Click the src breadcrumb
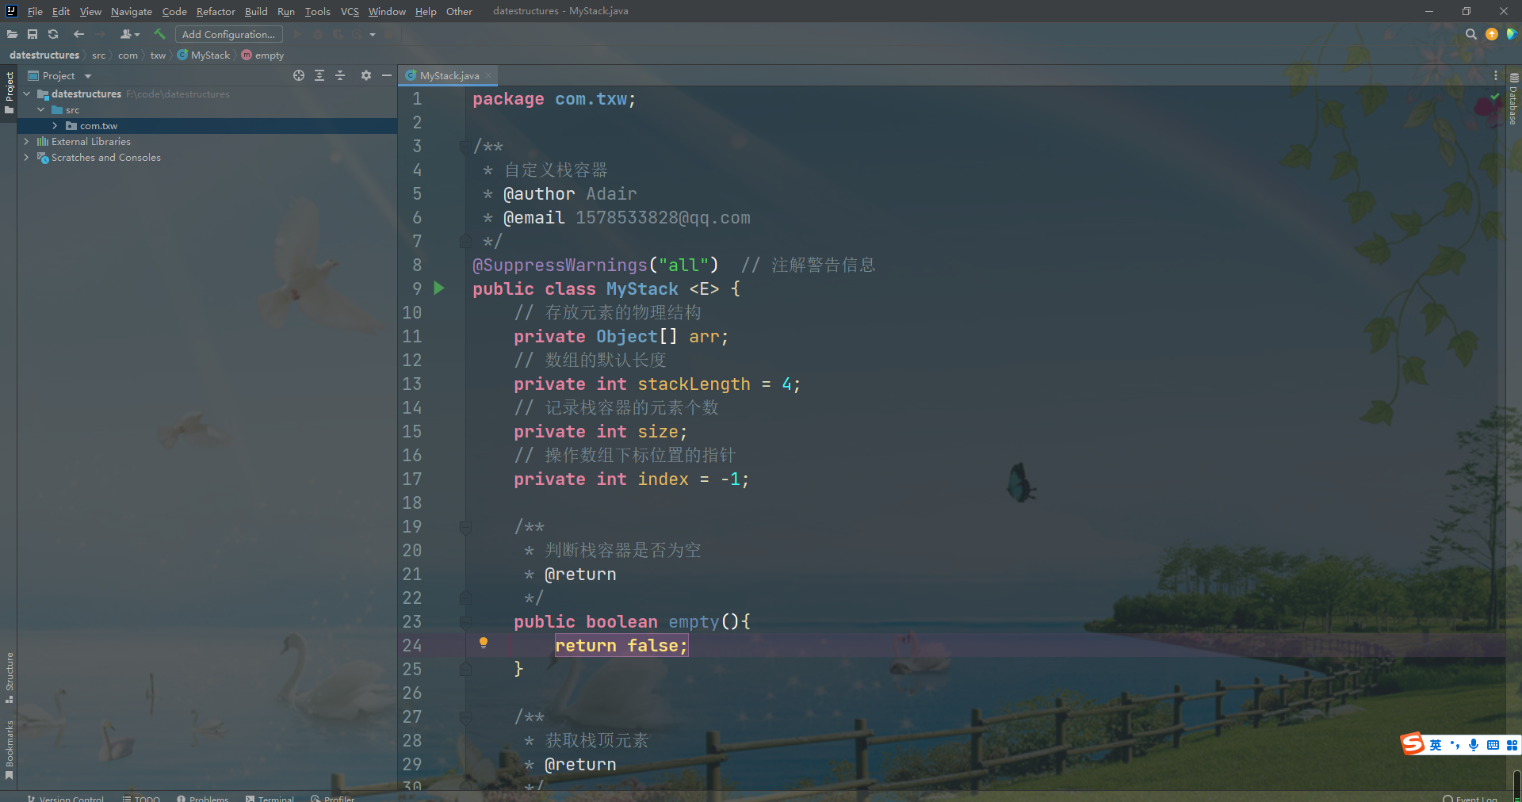Viewport: 1522px width, 802px height. pos(98,55)
